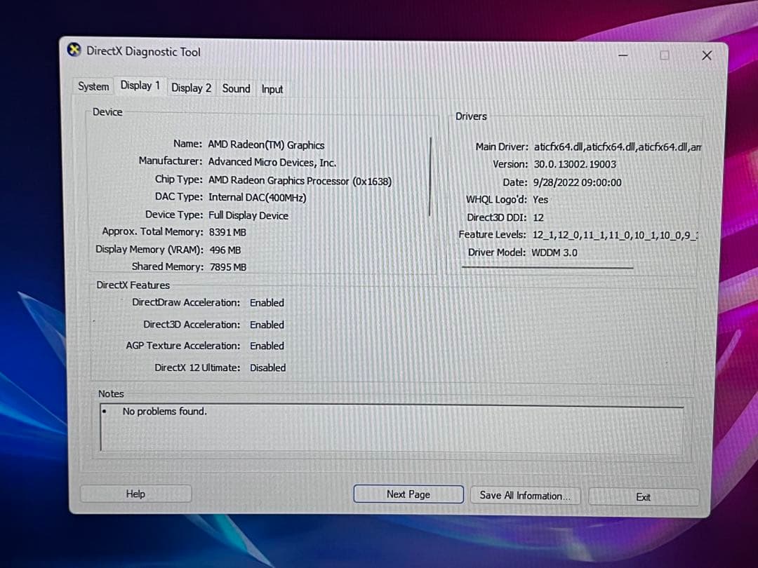758x568 pixels.
Task: Click main driver 'aticfx64.dll' text
Action: pos(617,147)
